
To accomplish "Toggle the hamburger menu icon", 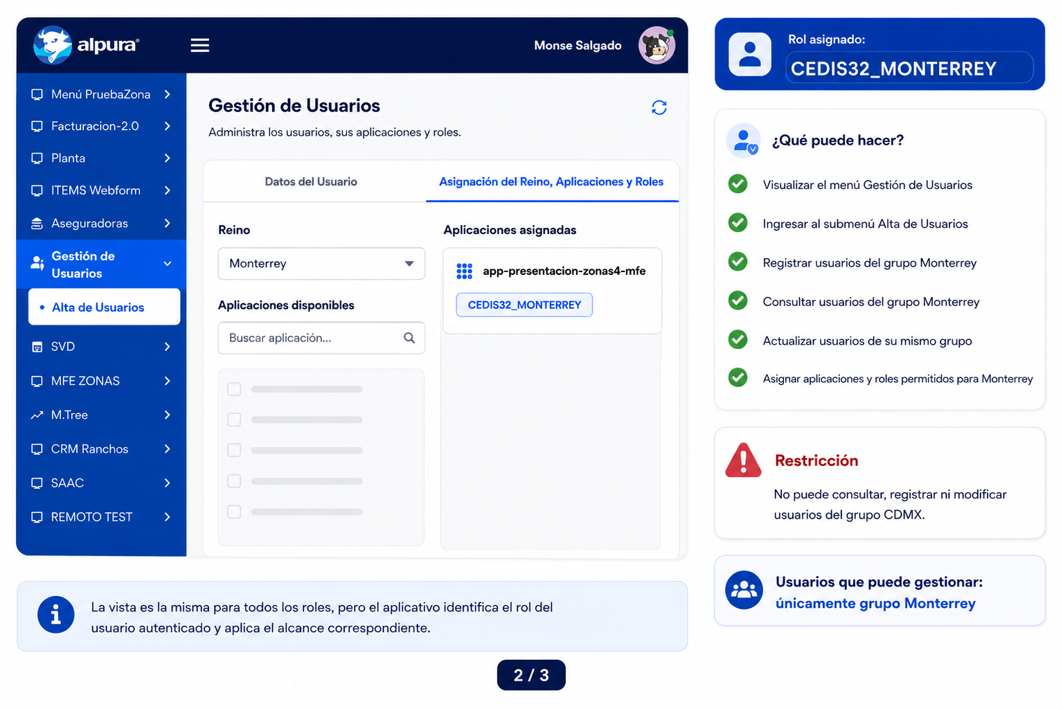I will pyautogui.click(x=200, y=46).
